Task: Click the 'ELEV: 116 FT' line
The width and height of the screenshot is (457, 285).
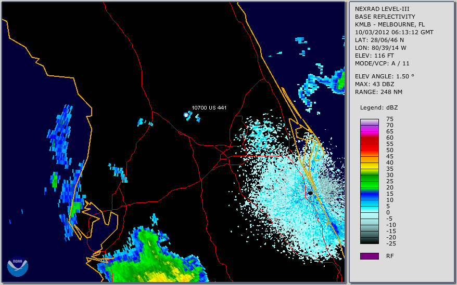Action: tap(374, 56)
